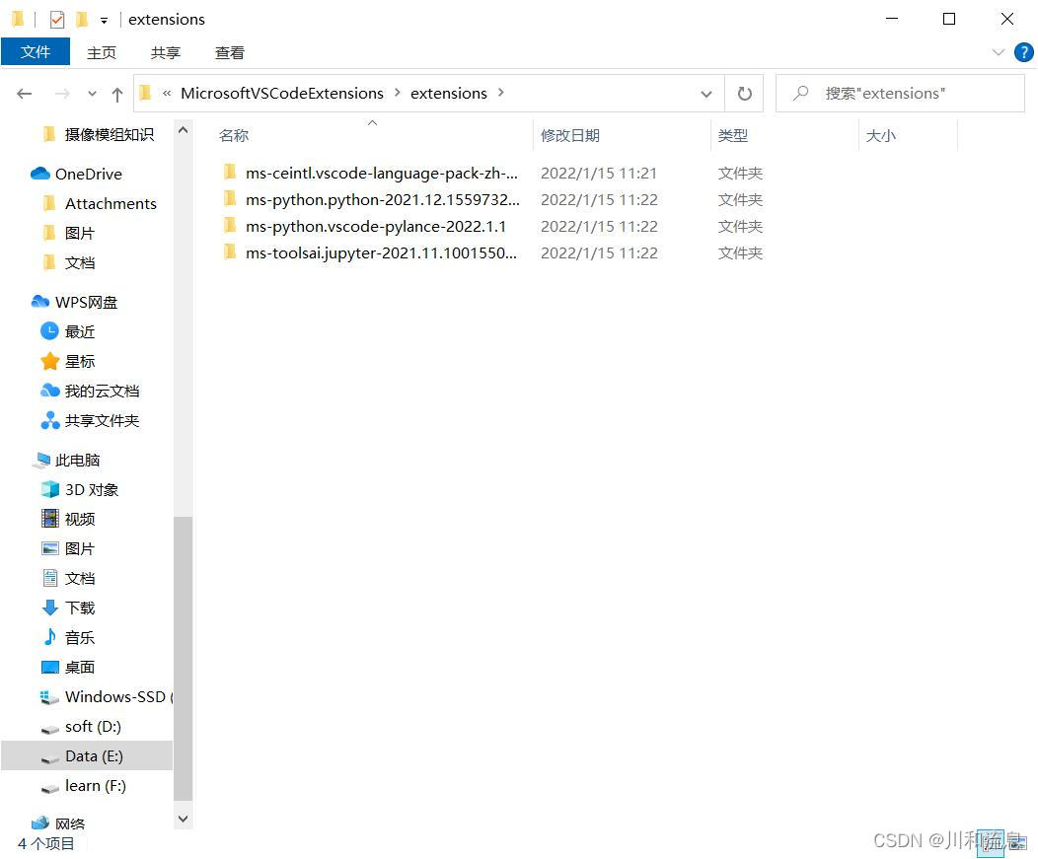Click MicrosoftVSCodeExtensions breadcrumb
Viewport: 1038px width, 859px height.
282,94
